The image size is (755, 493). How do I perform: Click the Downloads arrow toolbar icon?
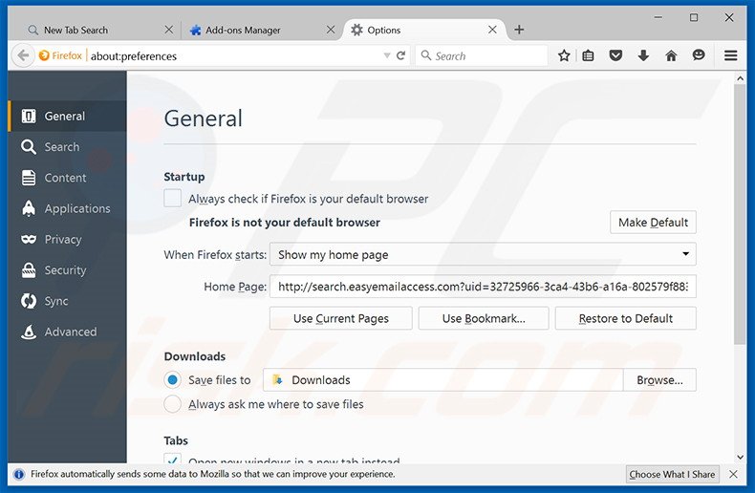pos(643,55)
